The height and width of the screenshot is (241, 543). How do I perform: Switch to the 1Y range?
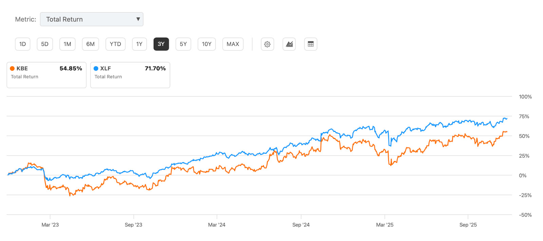point(139,44)
